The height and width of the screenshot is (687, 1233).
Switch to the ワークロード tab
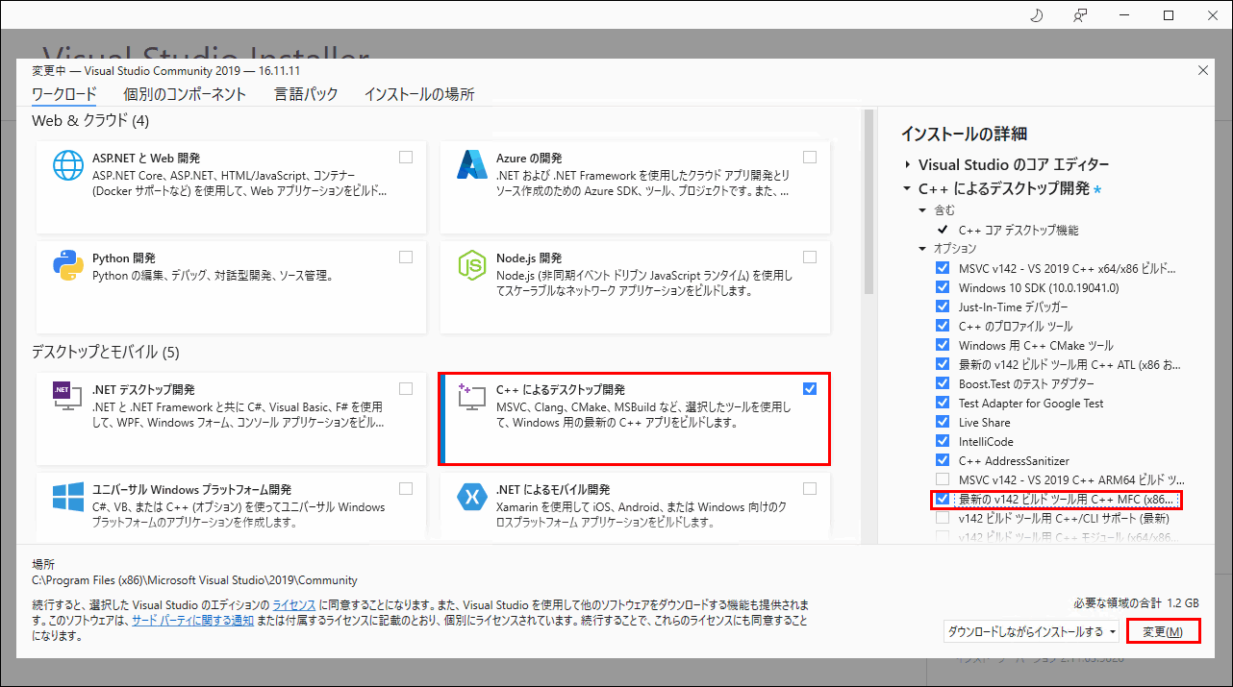pos(64,94)
